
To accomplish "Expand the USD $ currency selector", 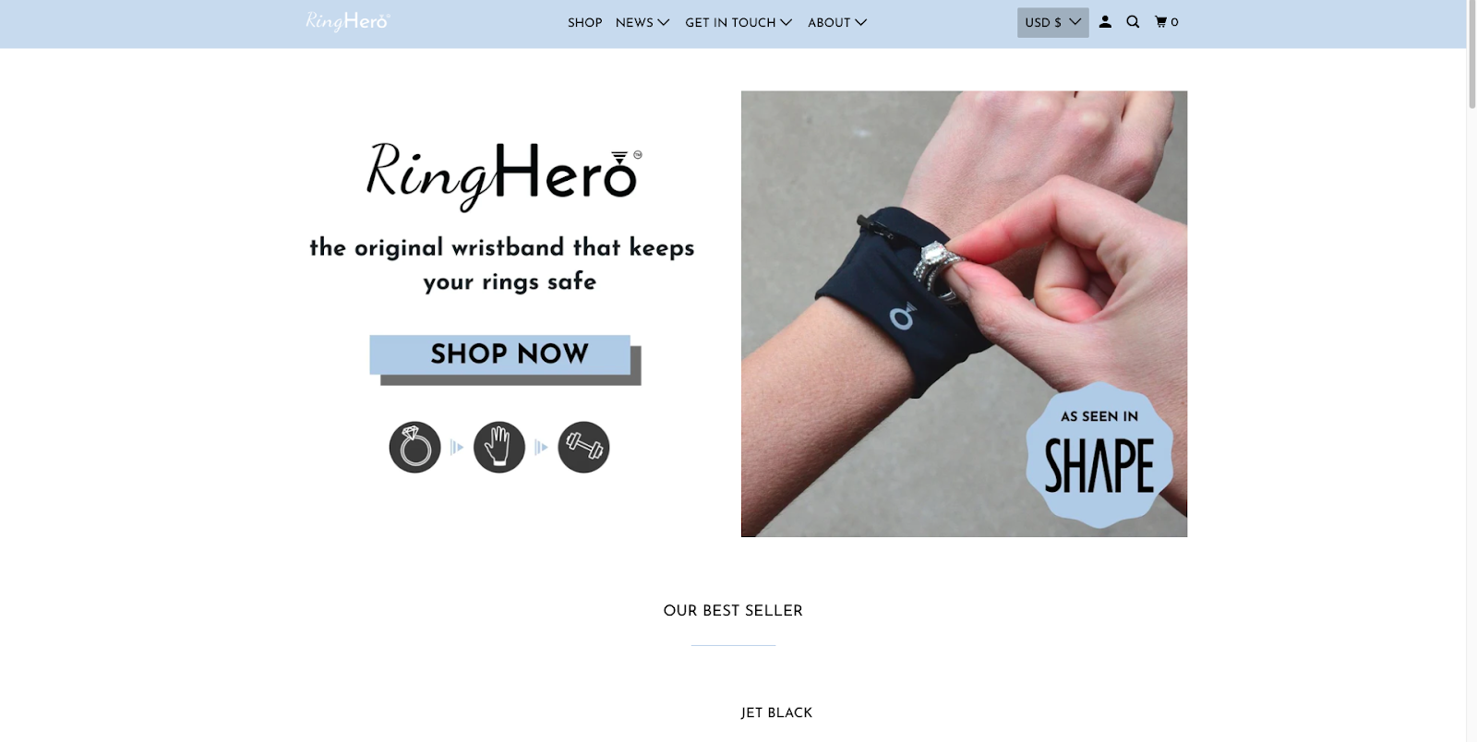I will 1052,22.
